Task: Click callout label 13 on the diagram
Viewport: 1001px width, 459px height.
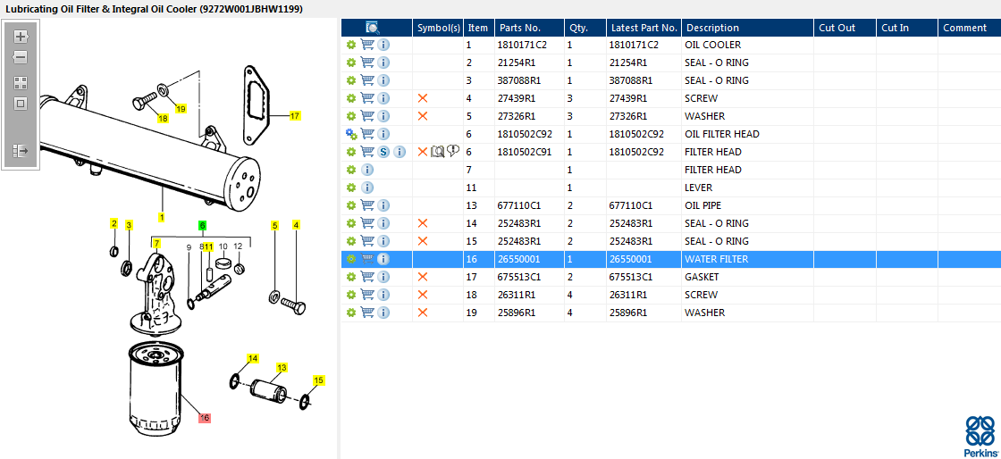Action: point(282,368)
